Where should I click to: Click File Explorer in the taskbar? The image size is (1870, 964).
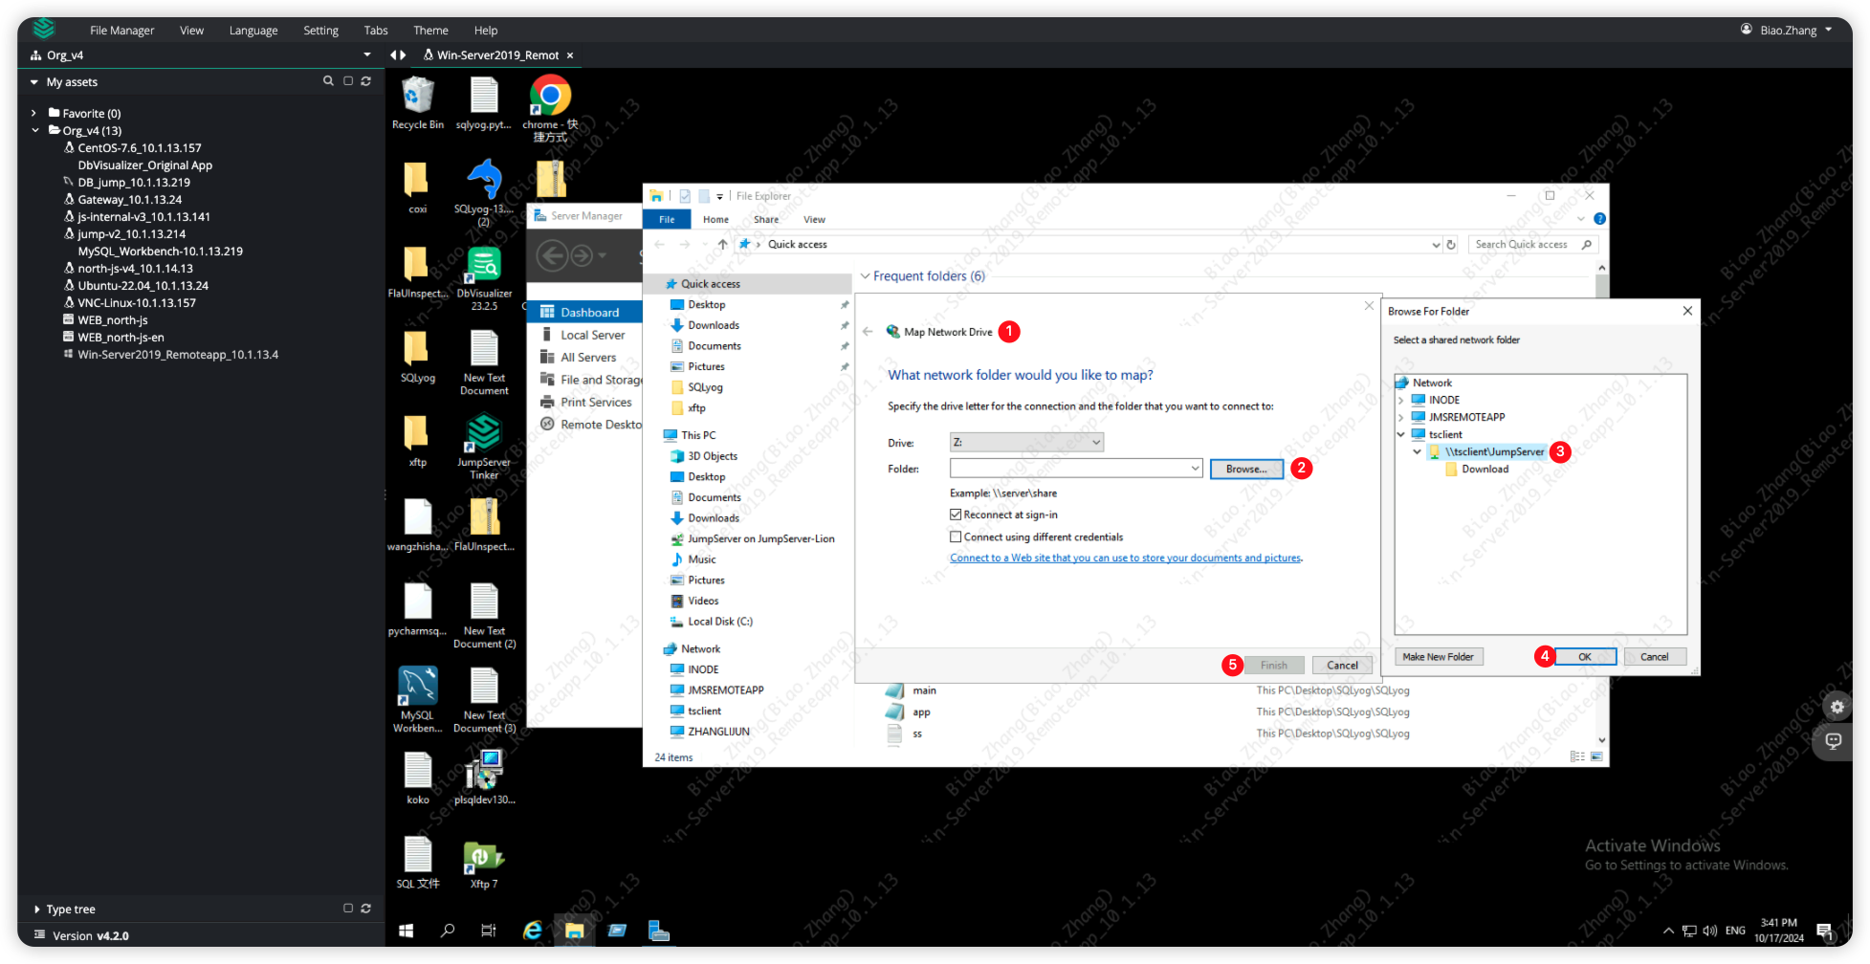pyautogui.click(x=574, y=931)
